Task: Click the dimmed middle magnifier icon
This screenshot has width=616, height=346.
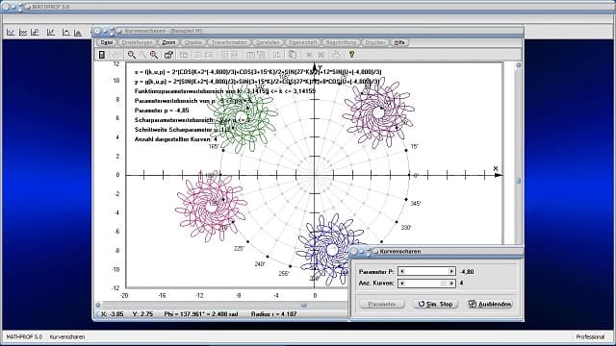Action: [143, 55]
